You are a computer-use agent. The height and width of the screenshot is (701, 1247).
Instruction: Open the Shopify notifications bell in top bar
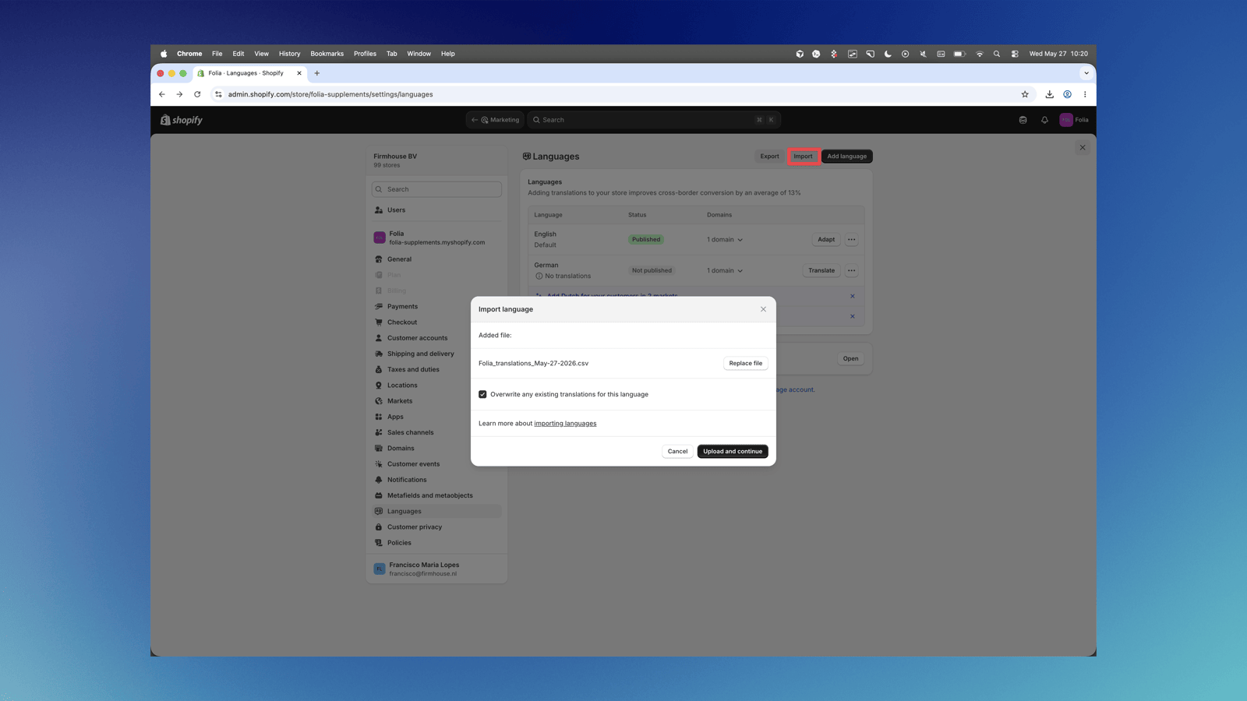1044,120
